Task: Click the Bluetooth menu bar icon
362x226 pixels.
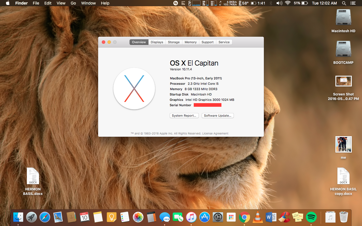Action: tap(271, 3)
